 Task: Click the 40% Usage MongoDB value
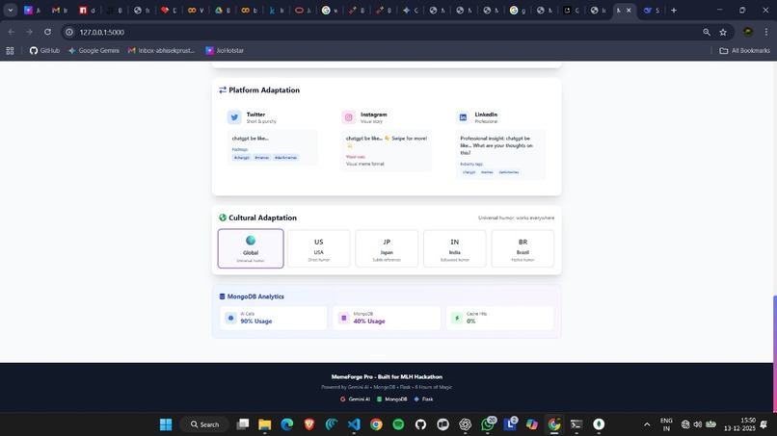369,321
